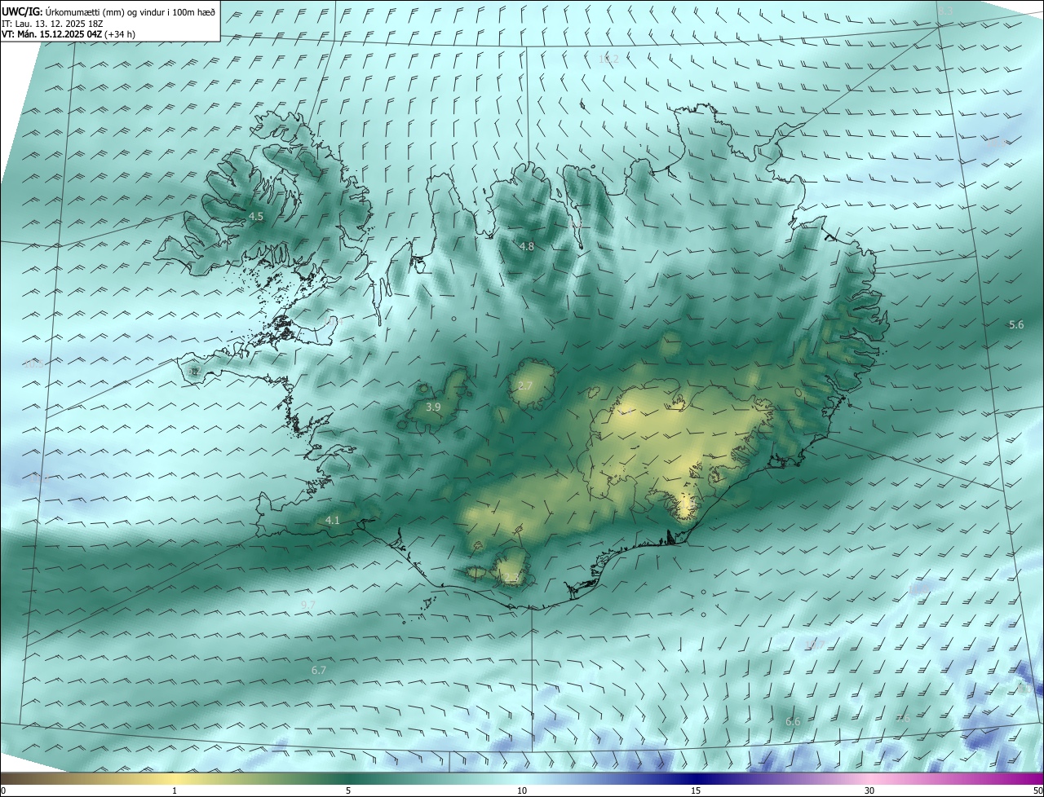The height and width of the screenshot is (797, 1044).
Task: Click the '10' tick label on the color scale
Action: click(x=522, y=790)
